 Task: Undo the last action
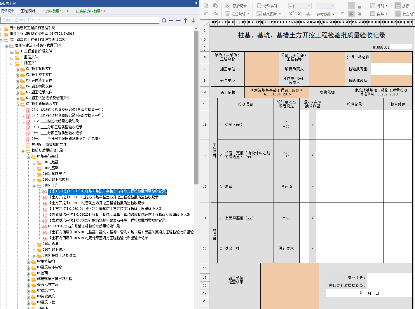click(x=206, y=14)
